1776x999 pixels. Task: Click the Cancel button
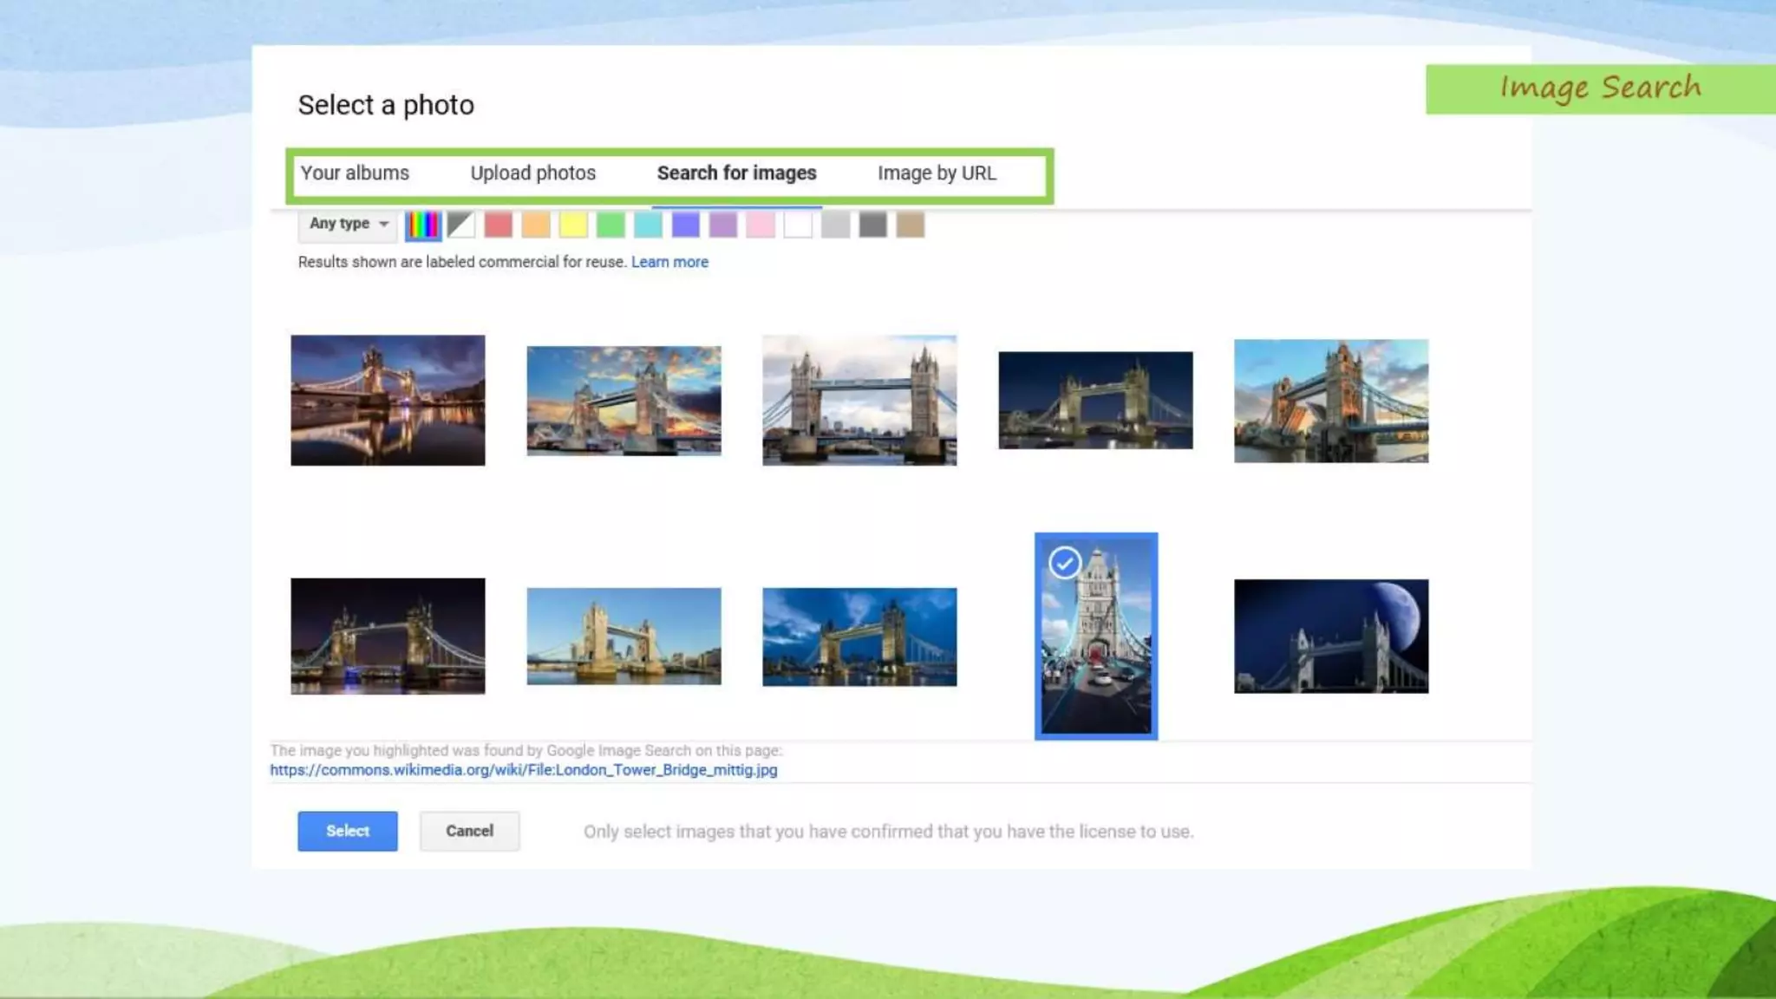pos(470,831)
